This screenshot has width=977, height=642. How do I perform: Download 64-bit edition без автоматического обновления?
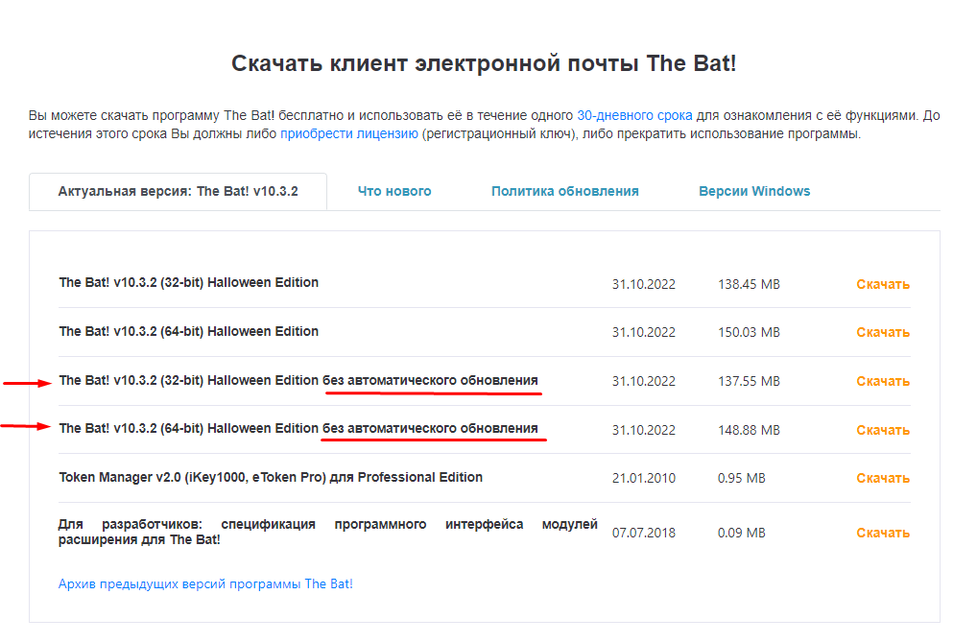click(x=883, y=430)
